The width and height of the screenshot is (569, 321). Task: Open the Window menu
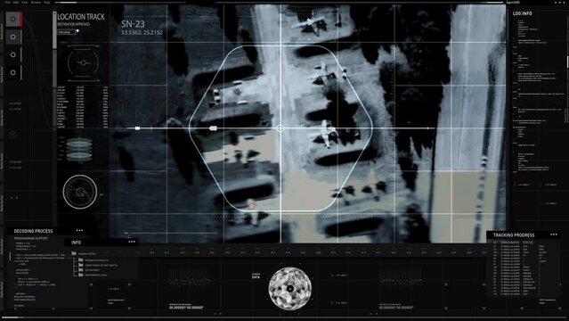click(x=36, y=2)
